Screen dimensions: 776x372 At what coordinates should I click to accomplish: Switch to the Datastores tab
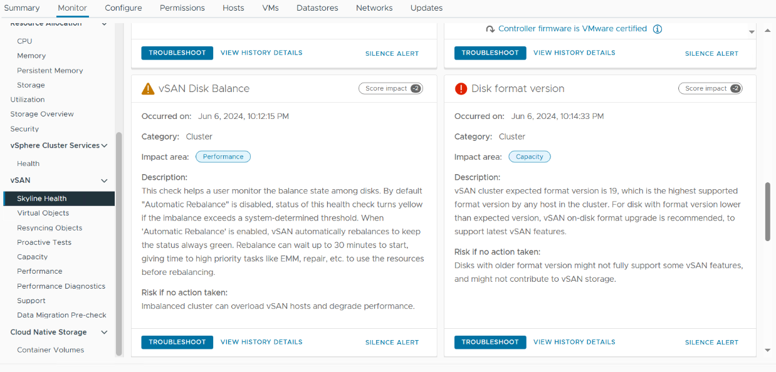317,8
